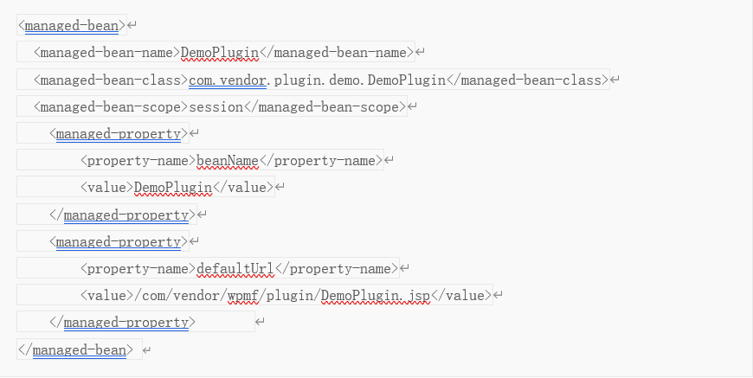Click the property-name defaultUrl line
Image resolution: width=753 pixels, height=378 pixels.
pyautogui.click(x=208, y=267)
